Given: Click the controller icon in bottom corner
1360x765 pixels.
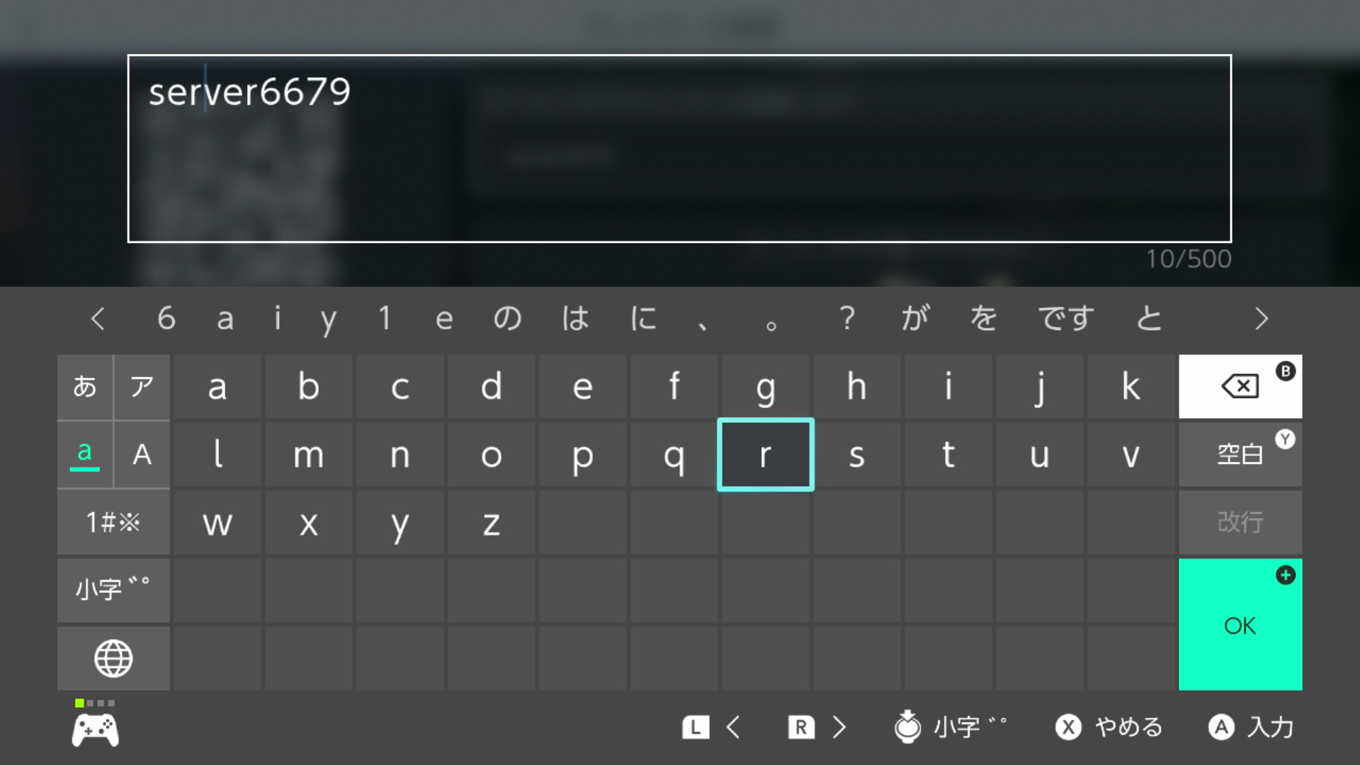Looking at the screenshot, I should pyautogui.click(x=96, y=730).
